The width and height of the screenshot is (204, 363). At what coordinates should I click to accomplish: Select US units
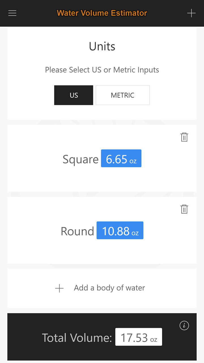click(x=74, y=95)
